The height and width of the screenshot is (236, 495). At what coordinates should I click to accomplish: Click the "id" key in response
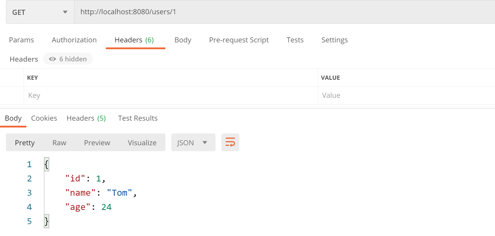75,178
